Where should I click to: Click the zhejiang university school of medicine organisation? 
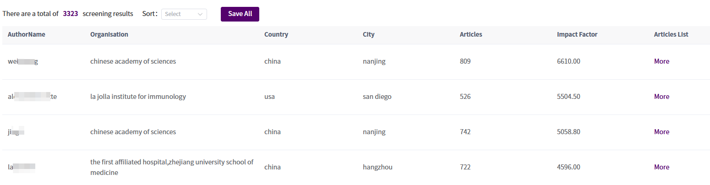tap(172, 167)
